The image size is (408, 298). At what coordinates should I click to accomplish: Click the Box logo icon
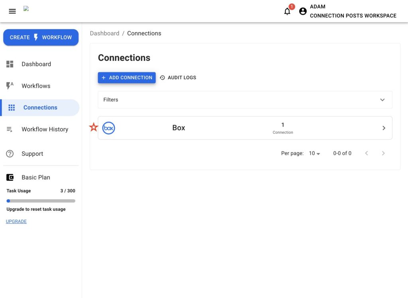108,128
